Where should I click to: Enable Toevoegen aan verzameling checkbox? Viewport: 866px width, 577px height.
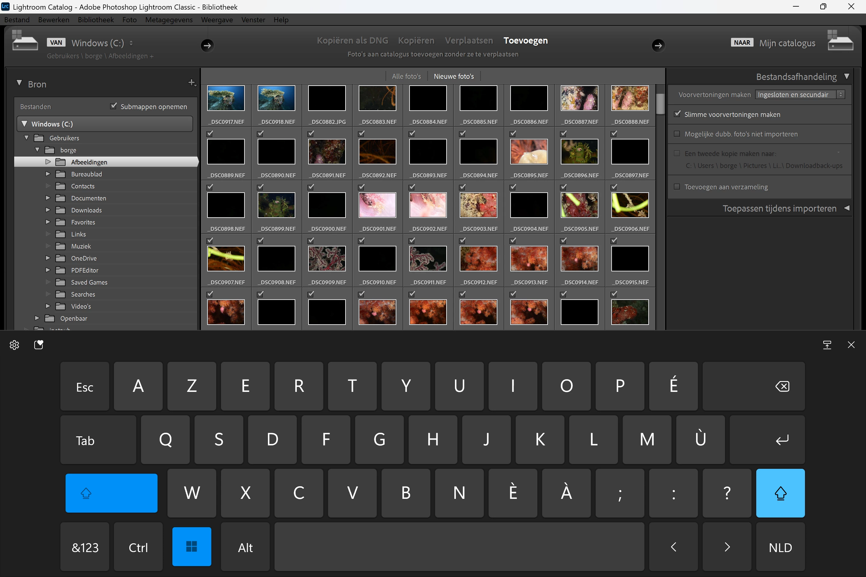677,187
